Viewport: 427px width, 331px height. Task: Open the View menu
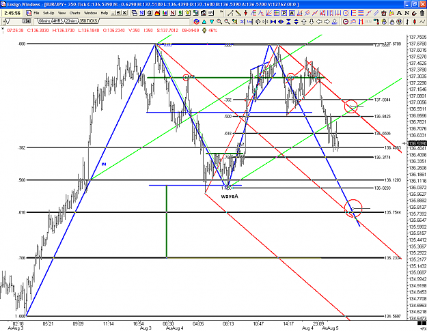point(61,13)
